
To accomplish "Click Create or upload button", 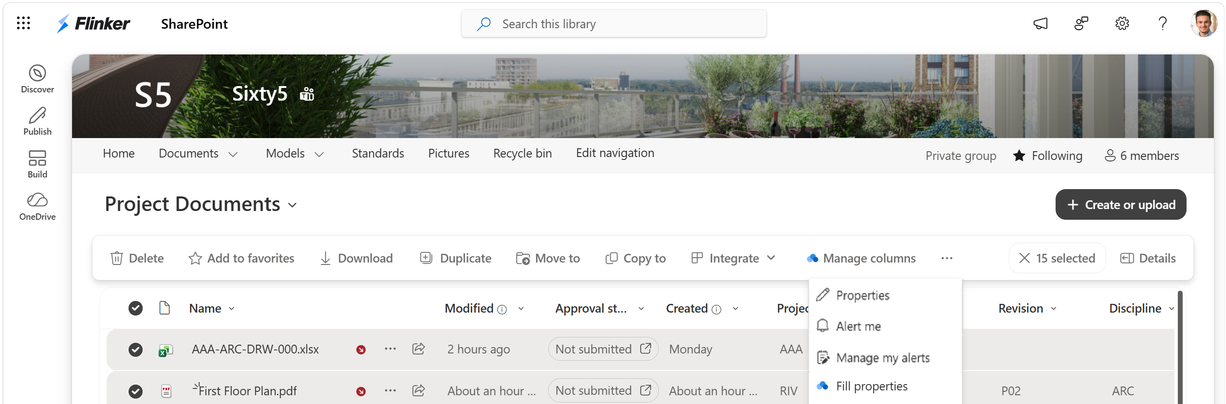I will pyautogui.click(x=1121, y=205).
